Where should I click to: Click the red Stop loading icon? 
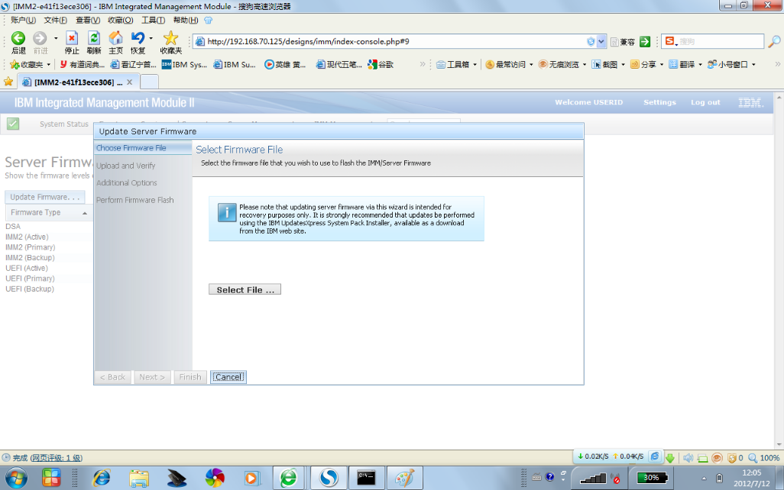72,38
